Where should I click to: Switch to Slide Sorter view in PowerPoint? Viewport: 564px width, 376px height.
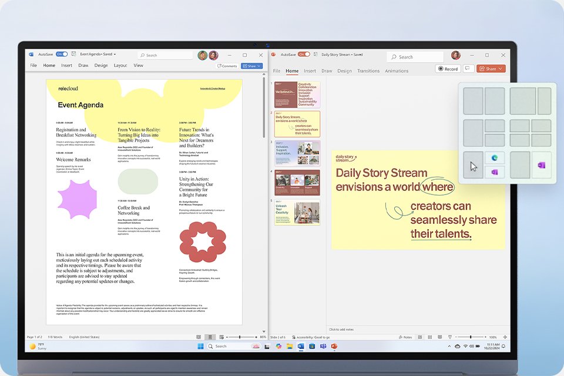coord(430,337)
